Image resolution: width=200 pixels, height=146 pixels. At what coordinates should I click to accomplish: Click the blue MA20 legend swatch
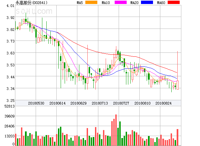click(147, 2)
